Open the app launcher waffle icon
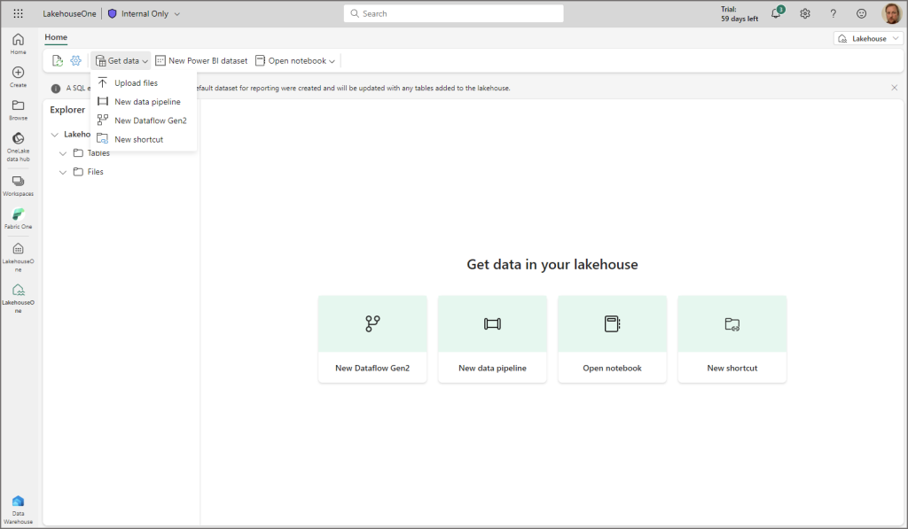The image size is (908, 529). coord(18,13)
